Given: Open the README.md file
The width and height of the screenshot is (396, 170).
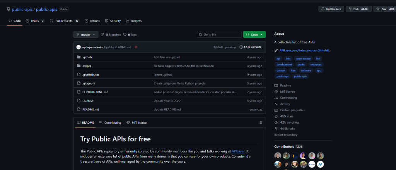Looking at the screenshot, I should [90, 109].
